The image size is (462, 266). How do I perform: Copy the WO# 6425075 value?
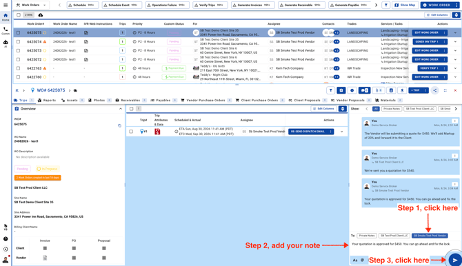coord(119,126)
